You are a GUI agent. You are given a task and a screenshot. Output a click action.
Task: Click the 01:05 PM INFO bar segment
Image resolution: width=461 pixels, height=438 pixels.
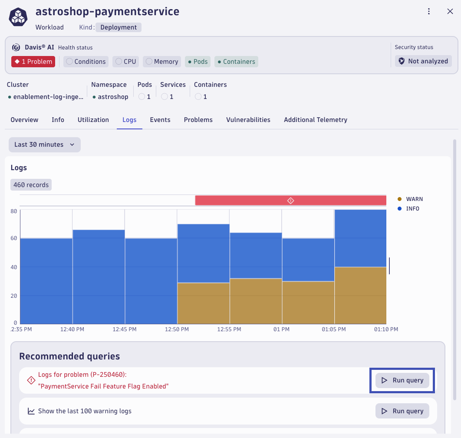(360, 238)
